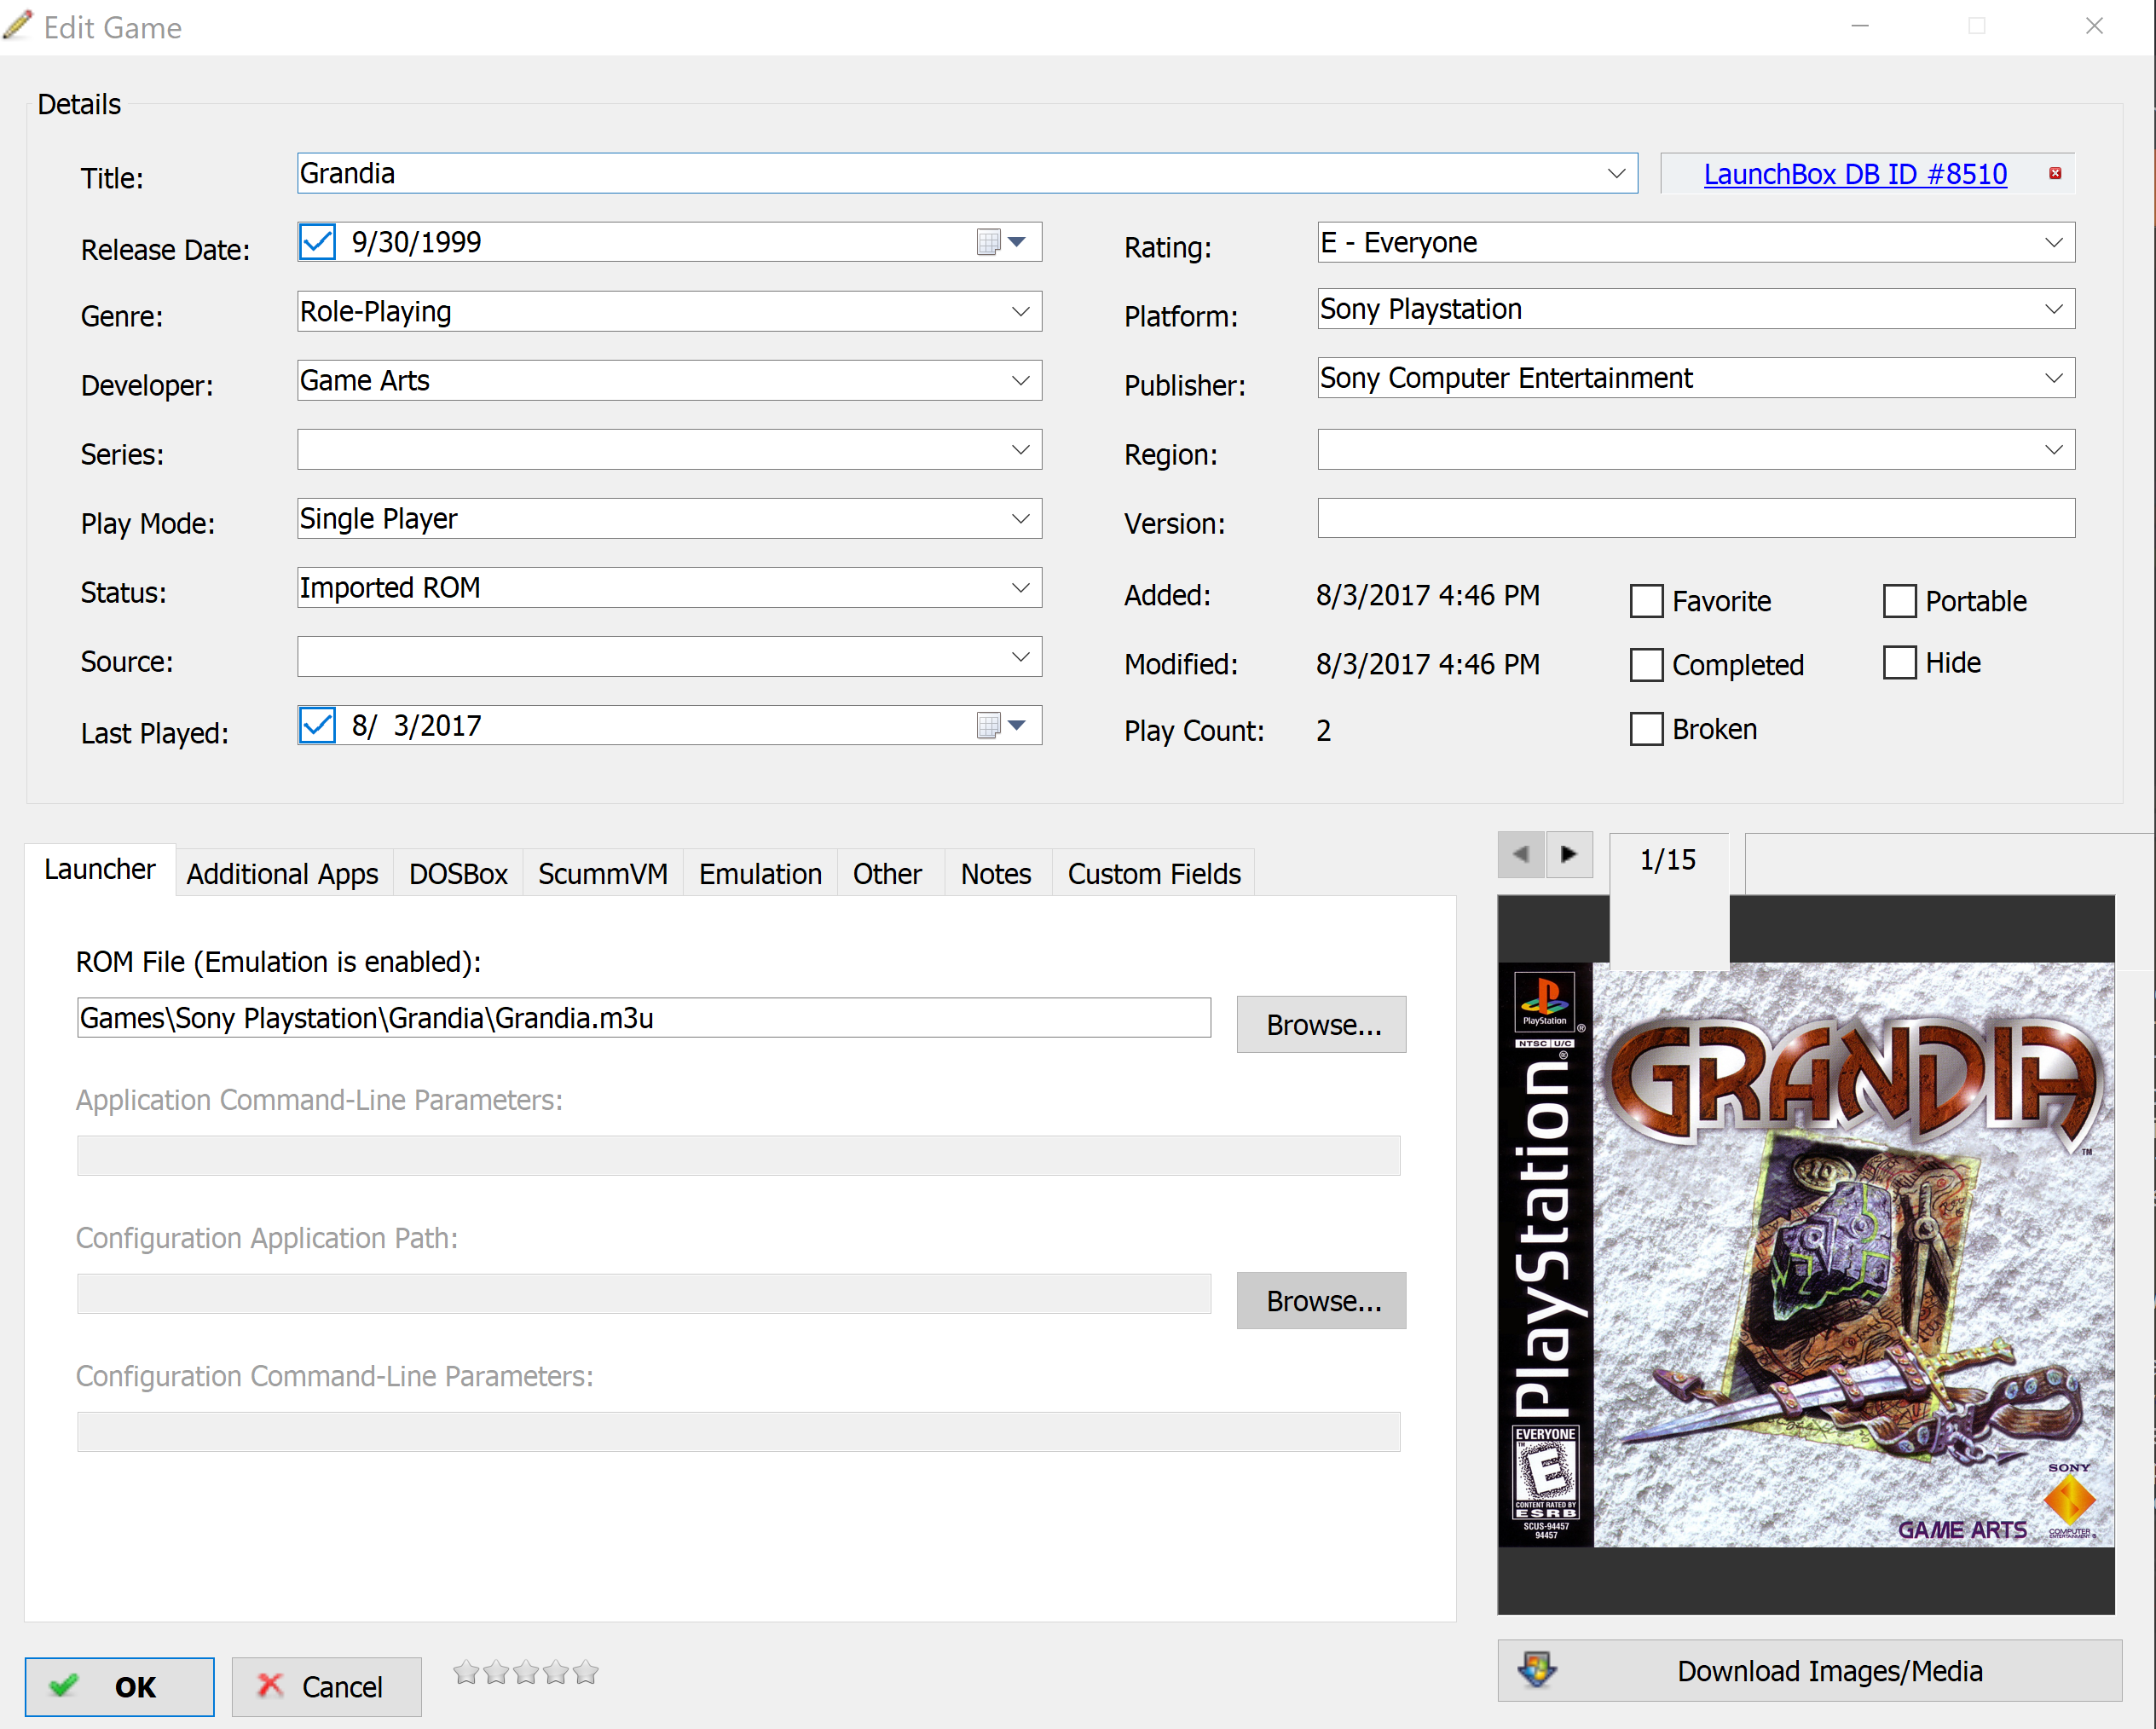Switch to the Additional Apps tab
The height and width of the screenshot is (1729, 2156).
pos(282,874)
